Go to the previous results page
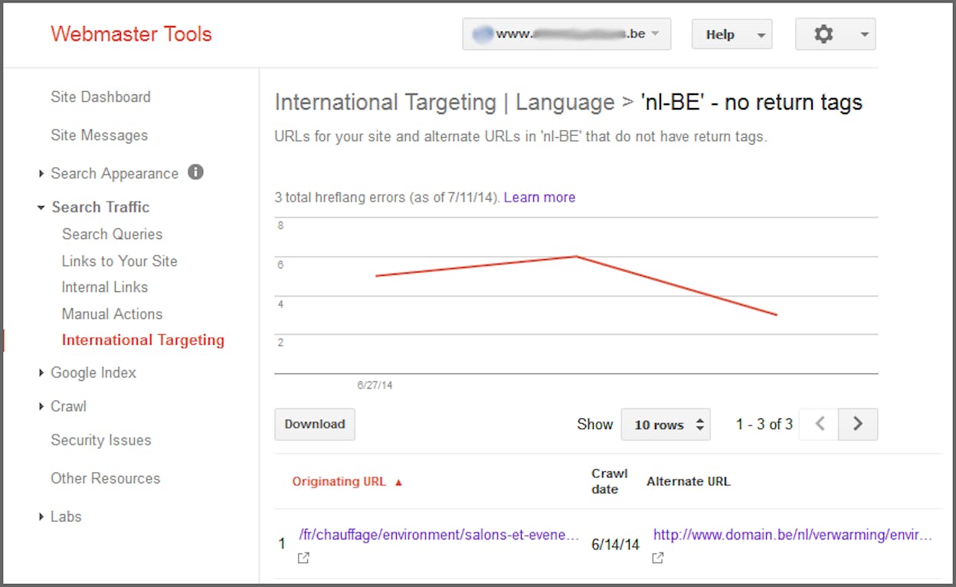 point(819,424)
